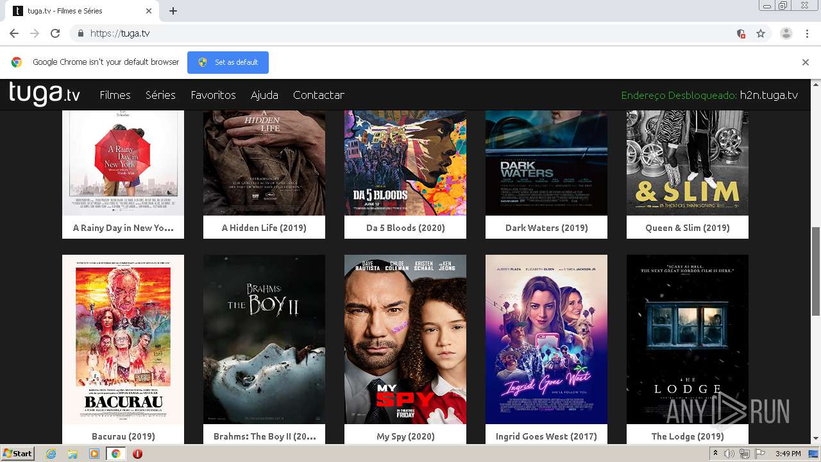This screenshot has height=462, width=821.
Task: Go back to the previous page
Action: 14,33
